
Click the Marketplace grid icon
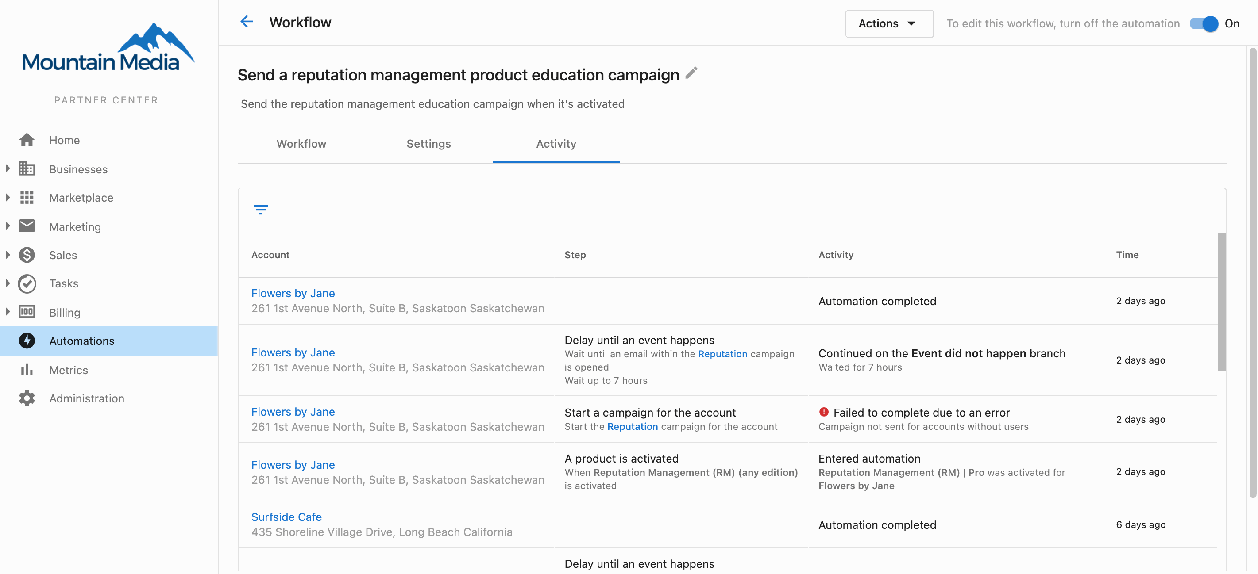tap(27, 198)
